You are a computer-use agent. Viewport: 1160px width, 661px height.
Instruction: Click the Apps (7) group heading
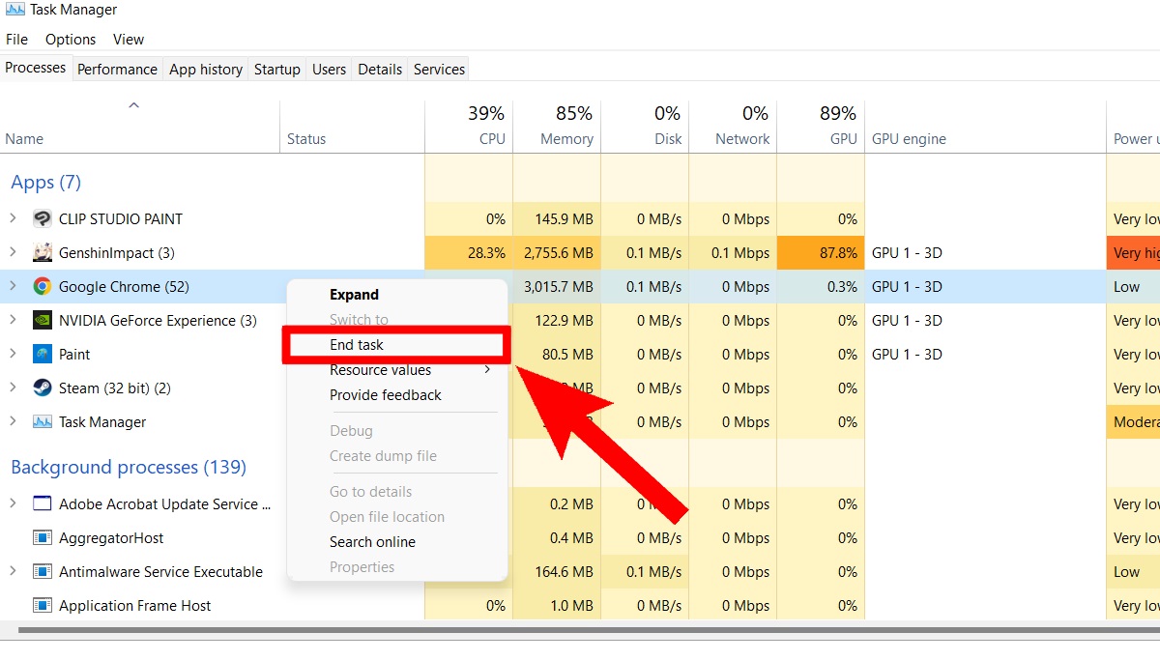coord(46,183)
